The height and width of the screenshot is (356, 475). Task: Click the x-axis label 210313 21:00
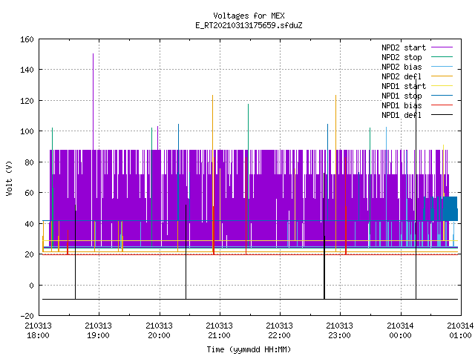click(x=220, y=331)
